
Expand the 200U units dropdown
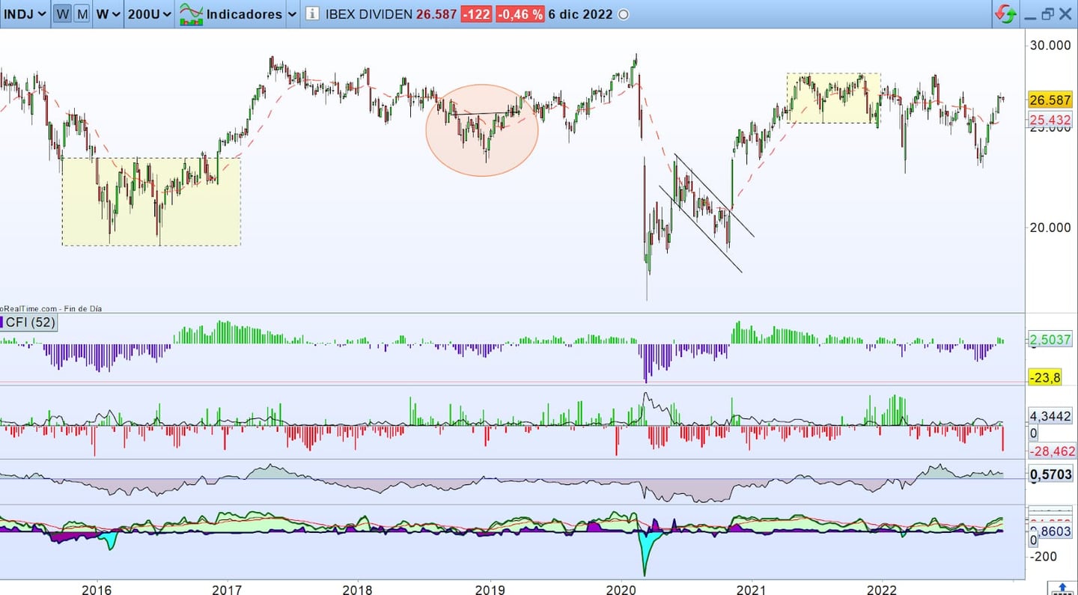click(149, 13)
